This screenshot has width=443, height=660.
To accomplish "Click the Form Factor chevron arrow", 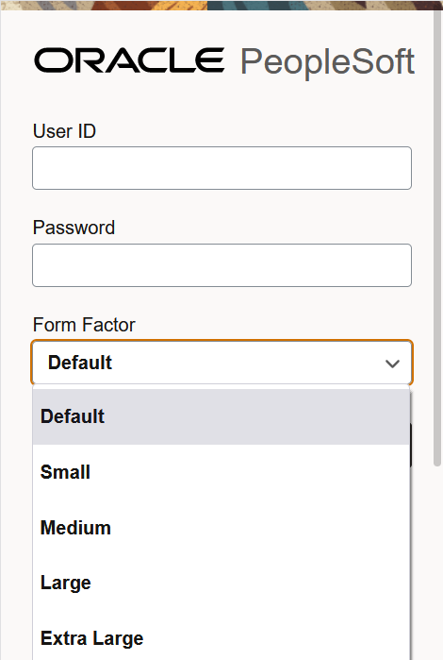I will tap(392, 364).
